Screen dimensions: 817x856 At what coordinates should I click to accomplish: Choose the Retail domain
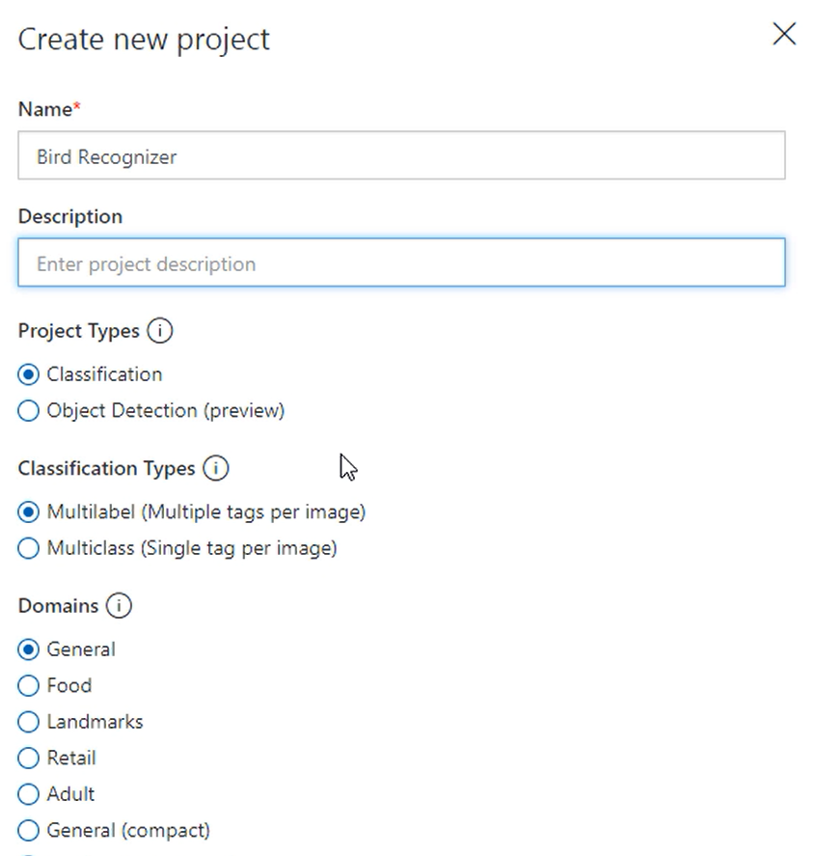point(28,758)
